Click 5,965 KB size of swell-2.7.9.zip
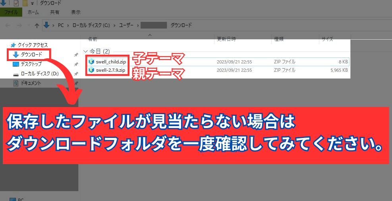The width and height of the screenshot is (392, 201). (339, 70)
